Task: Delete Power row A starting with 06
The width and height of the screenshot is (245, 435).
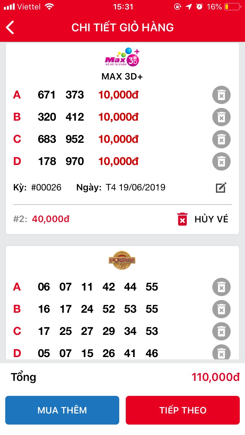Action: 221,287
